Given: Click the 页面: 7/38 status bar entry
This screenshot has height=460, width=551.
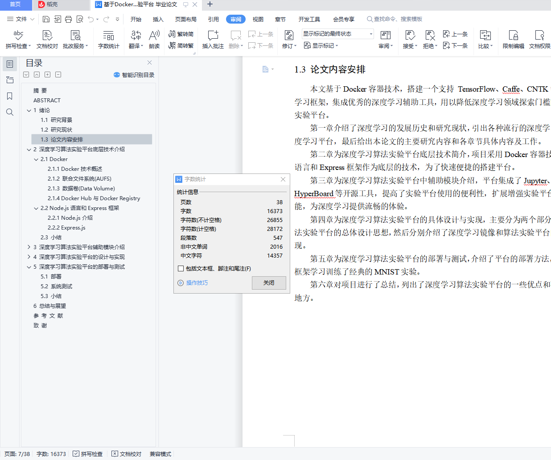Looking at the screenshot, I should coord(17,454).
